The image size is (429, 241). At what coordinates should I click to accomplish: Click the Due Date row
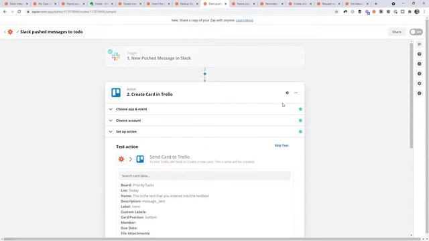coord(129,228)
